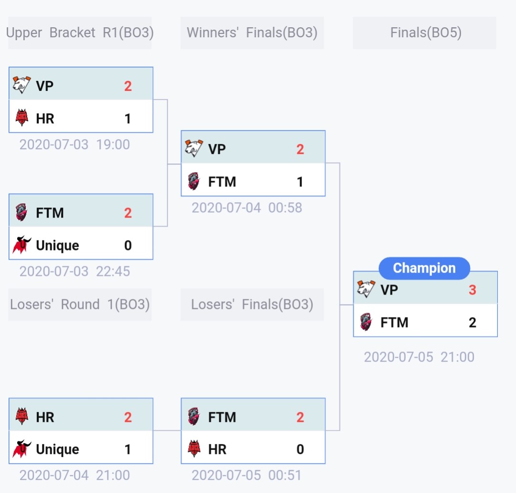Screen dimensions: 516x493
Task: Open VP's winning row in the Finals
Action: pyautogui.click(x=425, y=290)
